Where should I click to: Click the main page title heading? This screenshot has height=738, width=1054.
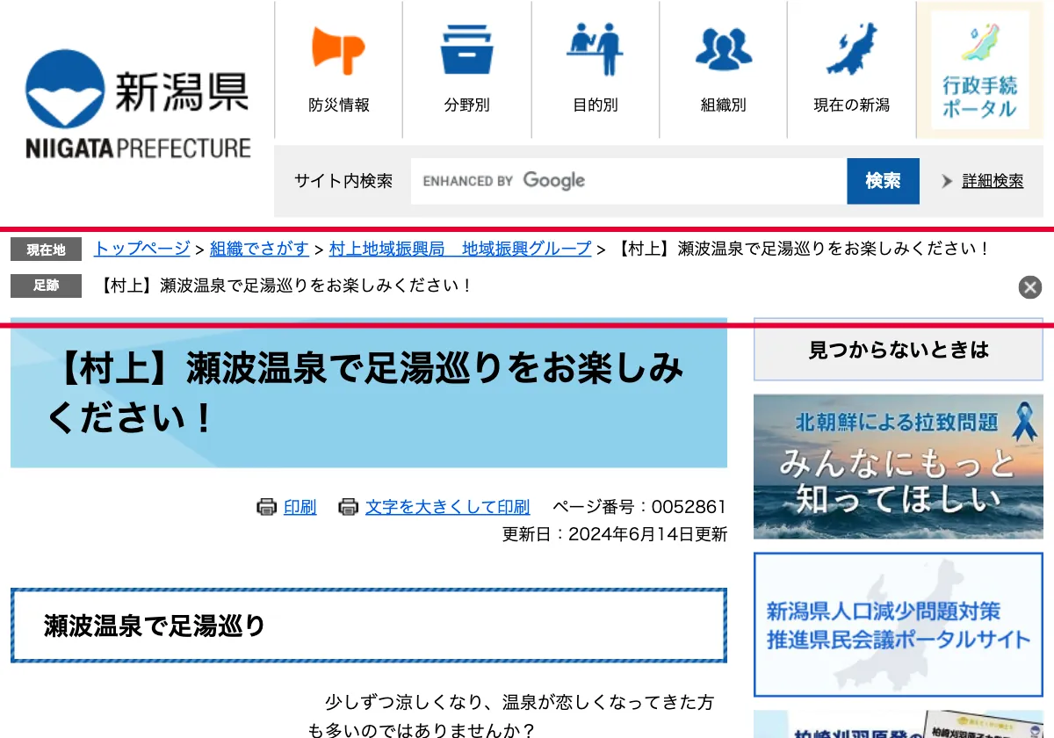coord(369,393)
